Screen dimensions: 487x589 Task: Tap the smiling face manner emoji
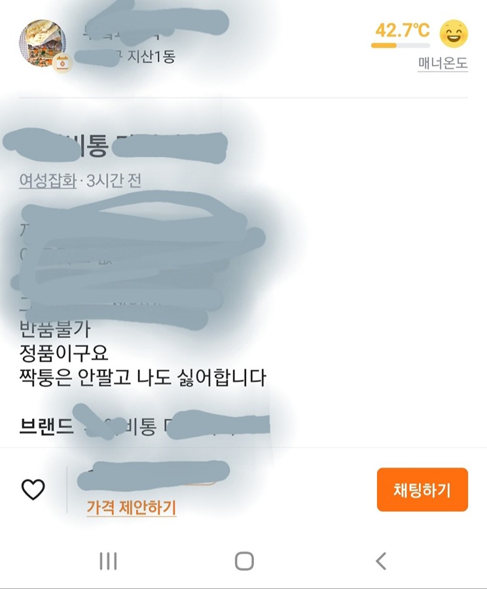(454, 34)
